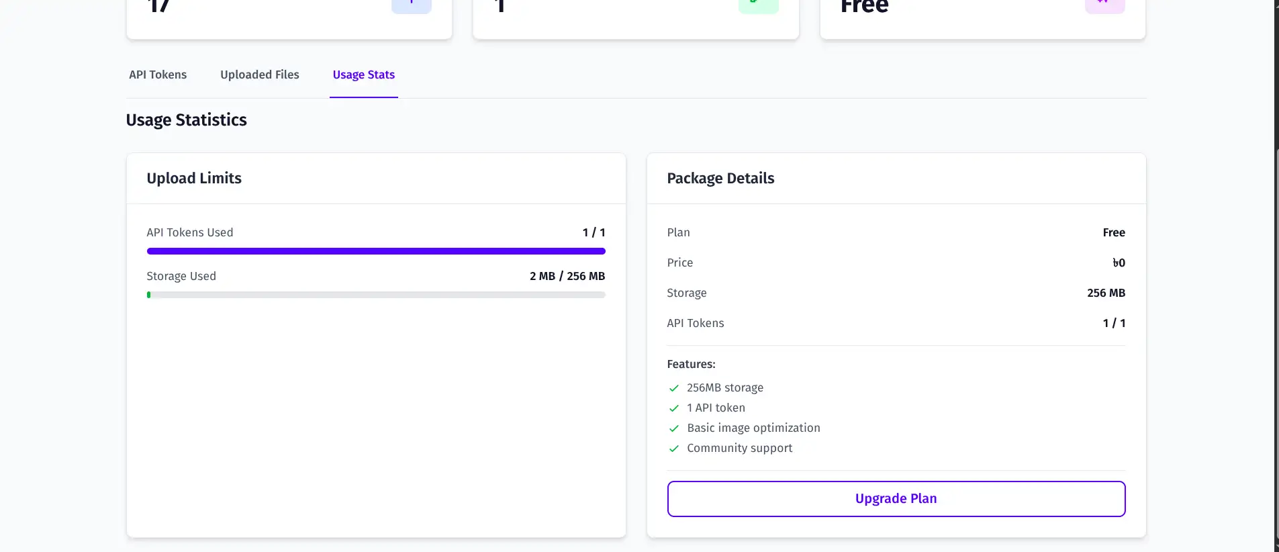Viewport: 1279px width, 552px height.
Task: Click the Storage Used progress bar
Action: [x=376, y=295]
